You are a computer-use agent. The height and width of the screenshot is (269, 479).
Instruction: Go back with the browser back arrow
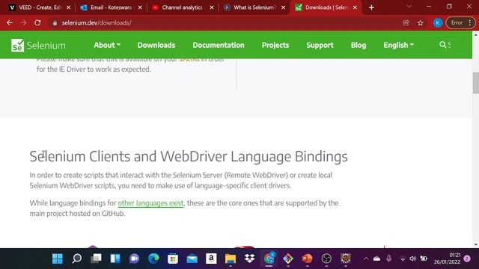pyautogui.click(x=10, y=22)
